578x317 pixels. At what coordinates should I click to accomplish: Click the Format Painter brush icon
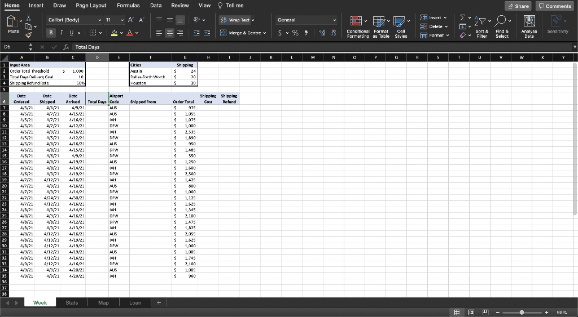pyautogui.click(x=29, y=34)
